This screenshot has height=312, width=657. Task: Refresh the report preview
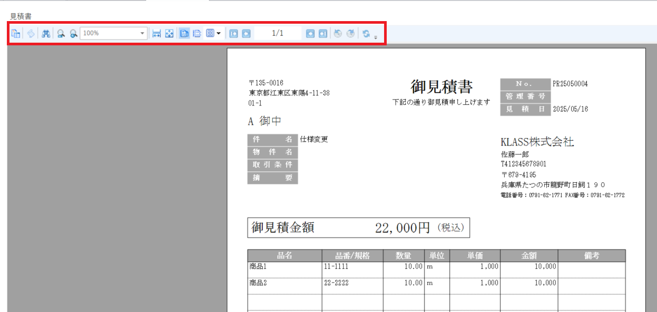[366, 33]
